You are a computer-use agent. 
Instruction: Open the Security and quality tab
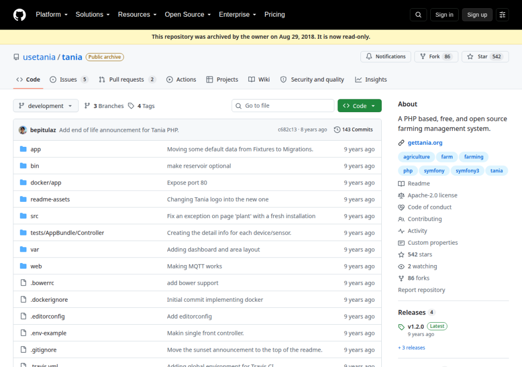[x=312, y=79]
